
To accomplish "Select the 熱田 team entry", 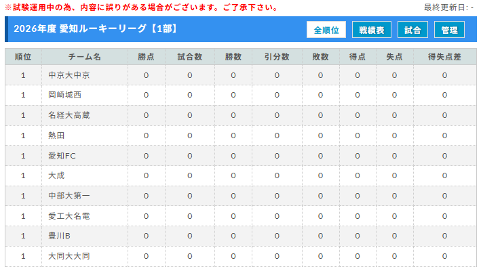I will (56, 135).
